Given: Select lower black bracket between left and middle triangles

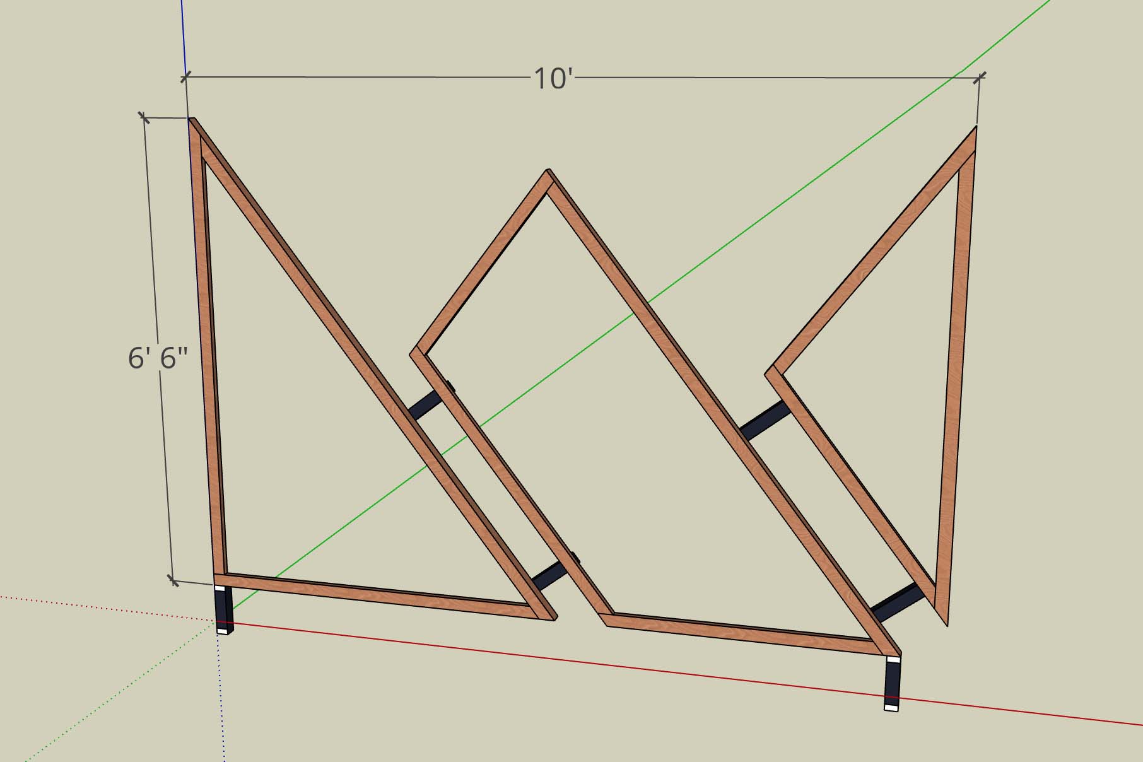Looking at the screenshot, I should pyautogui.click(x=550, y=575).
